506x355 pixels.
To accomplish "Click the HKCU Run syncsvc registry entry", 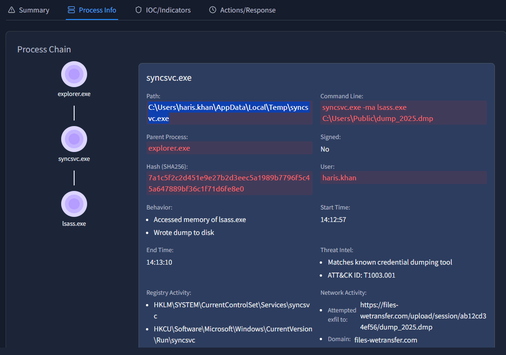I will click(233, 334).
